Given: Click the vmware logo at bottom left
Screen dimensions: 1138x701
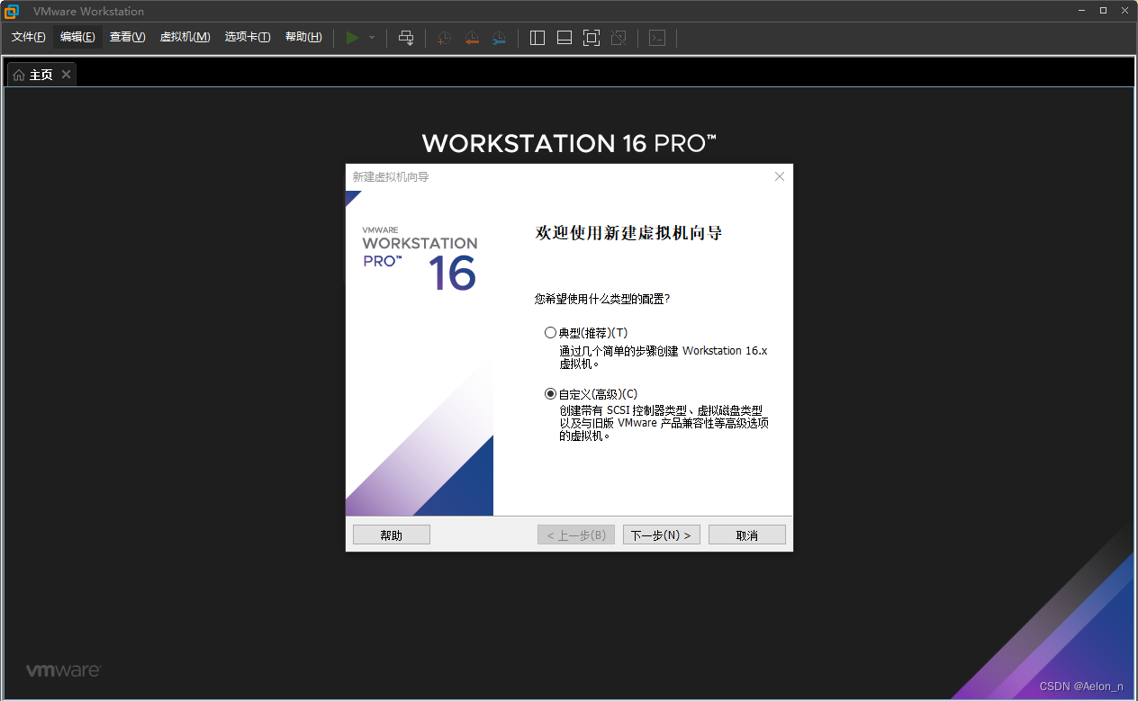Looking at the screenshot, I should (x=63, y=670).
